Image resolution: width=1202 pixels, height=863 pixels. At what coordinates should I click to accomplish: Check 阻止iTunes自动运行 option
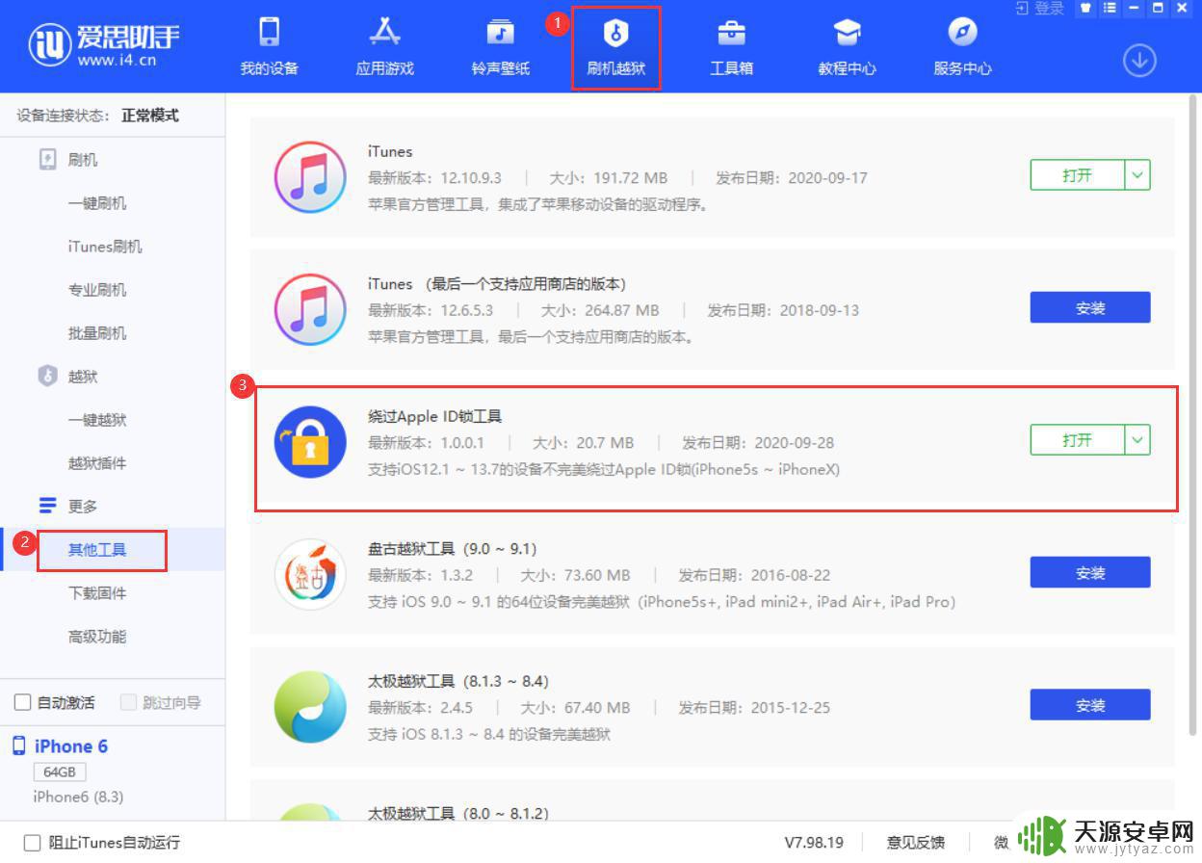(x=33, y=843)
